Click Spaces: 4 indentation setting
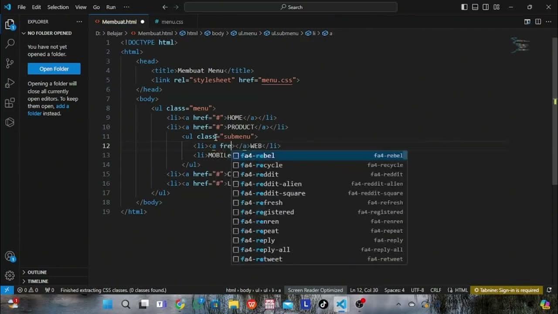The width and height of the screenshot is (558, 314). pos(394,290)
